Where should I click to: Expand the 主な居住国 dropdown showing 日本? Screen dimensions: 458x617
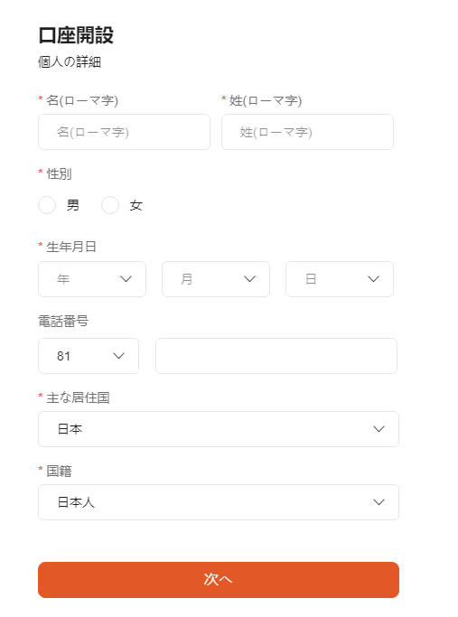pyautogui.click(x=219, y=429)
